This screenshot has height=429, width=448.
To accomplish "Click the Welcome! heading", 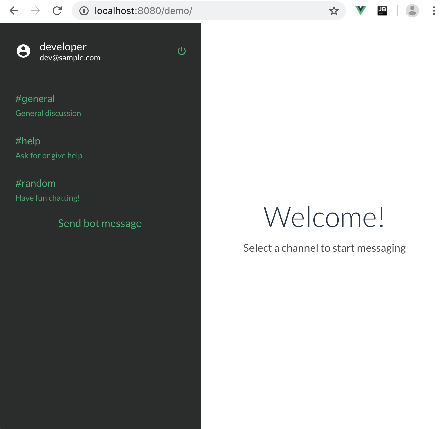I will click(324, 218).
